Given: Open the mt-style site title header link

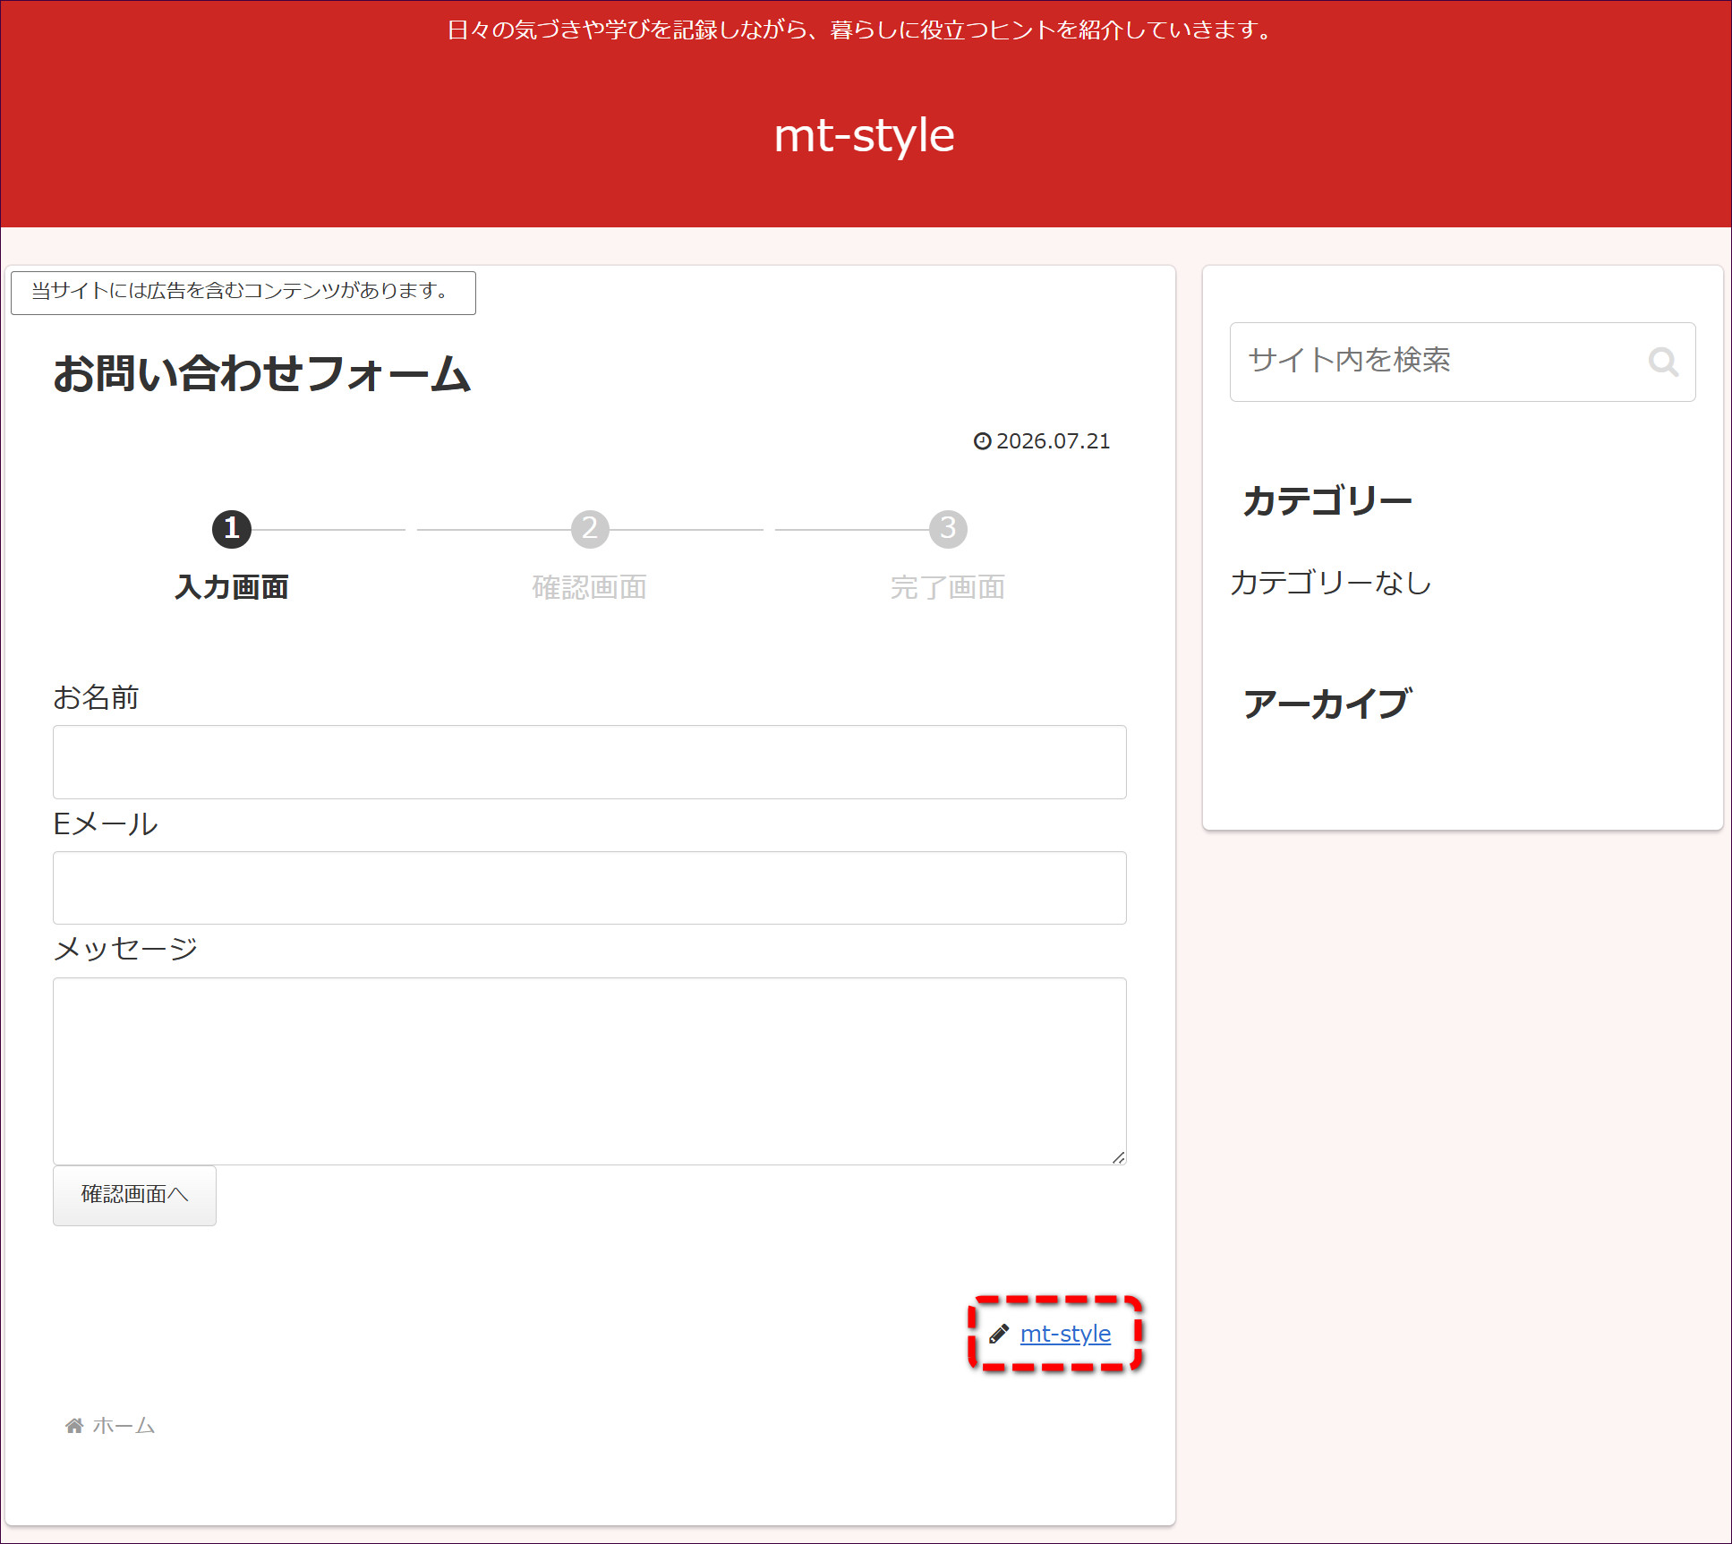Looking at the screenshot, I should pyautogui.click(x=865, y=135).
